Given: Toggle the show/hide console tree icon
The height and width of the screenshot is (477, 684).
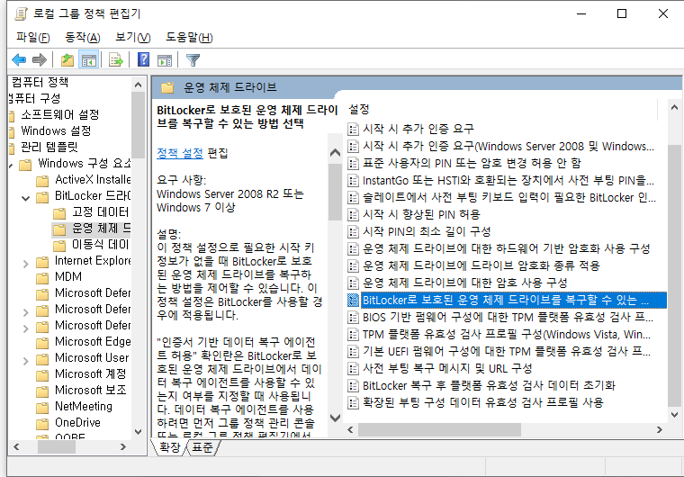Looking at the screenshot, I should [89, 59].
